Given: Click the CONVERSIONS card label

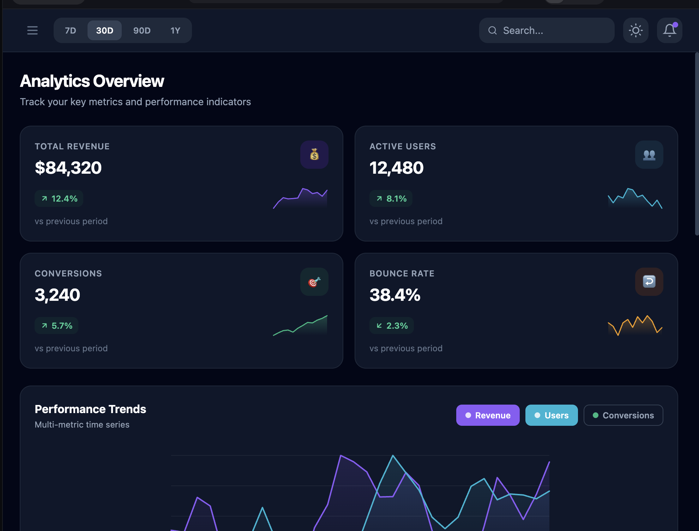Looking at the screenshot, I should tap(68, 274).
